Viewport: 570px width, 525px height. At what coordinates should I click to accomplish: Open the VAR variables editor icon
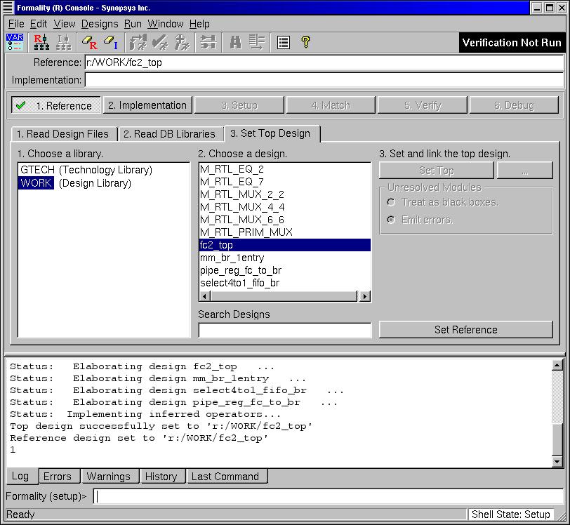point(15,42)
